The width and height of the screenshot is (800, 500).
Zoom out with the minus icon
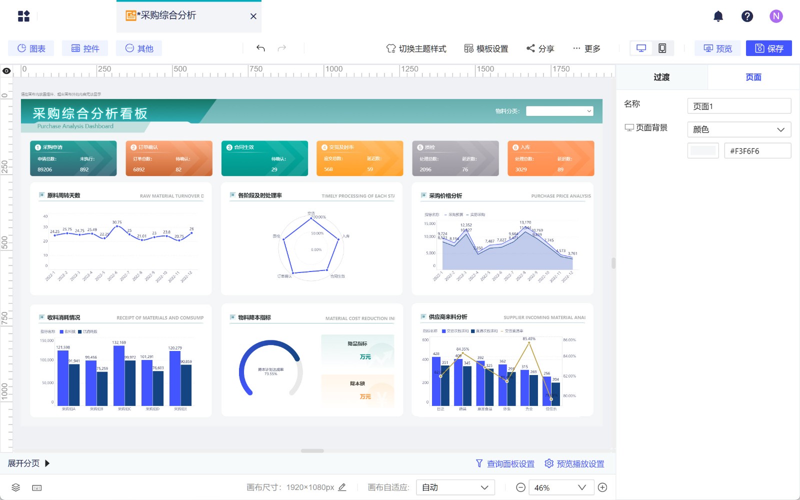pyautogui.click(x=520, y=487)
